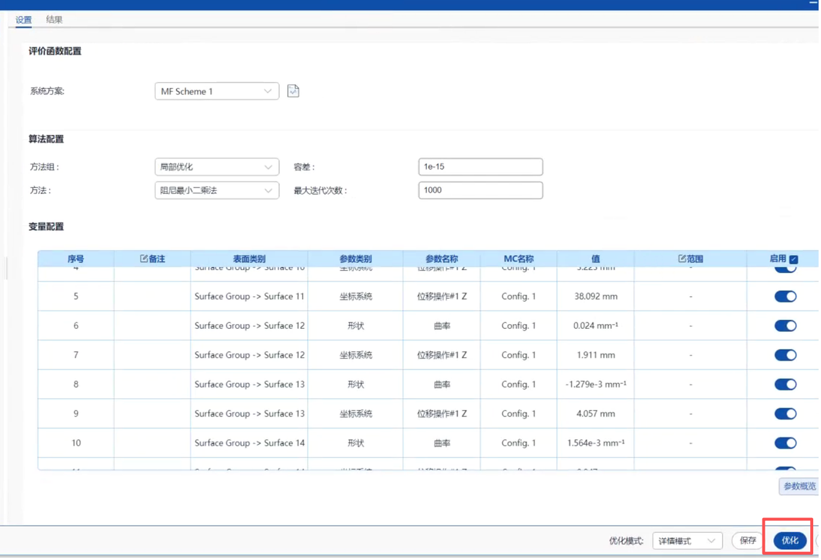
Task: Open the 参数概览 panel button
Action: (x=799, y=486)
